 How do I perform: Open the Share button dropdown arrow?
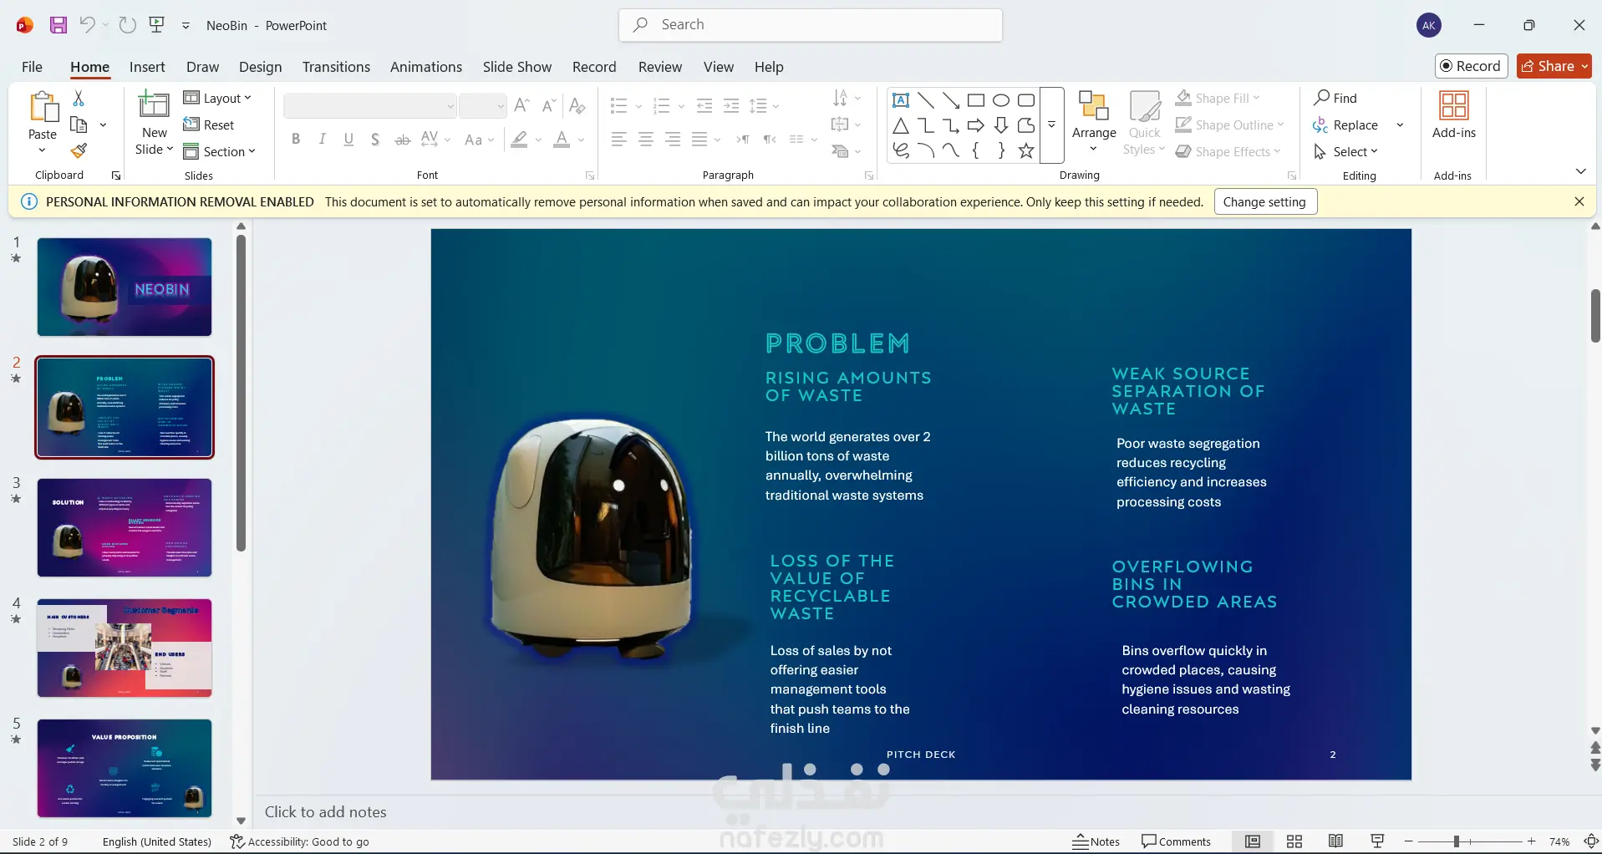pos(1584,66)
